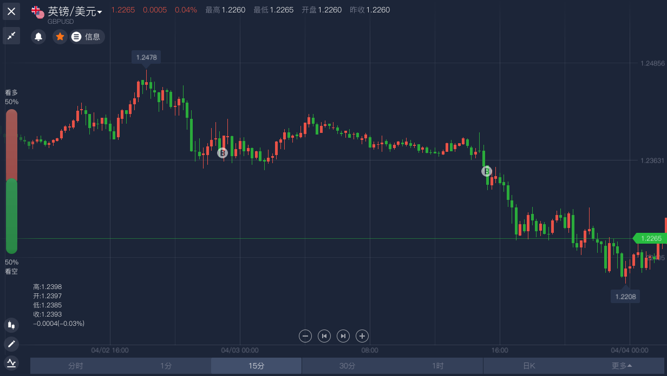The image size is (667, 376).
Task: Click the green 1.2265 current price tag
Action: (x=650, y=238)
